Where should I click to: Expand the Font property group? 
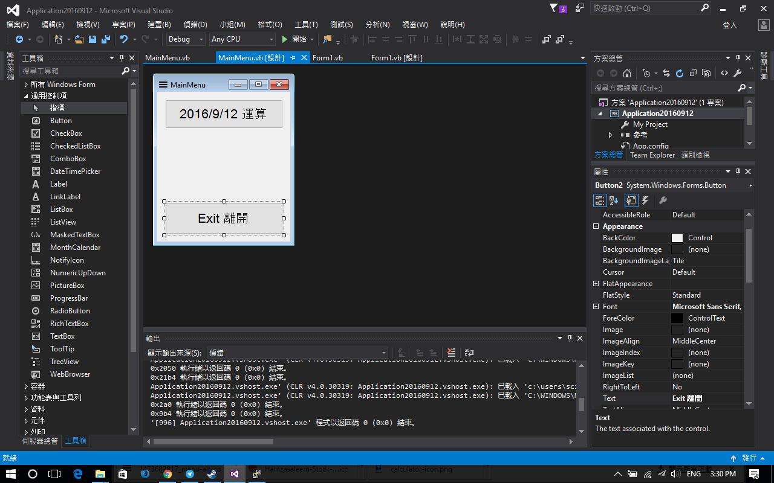tap(596, 307)
